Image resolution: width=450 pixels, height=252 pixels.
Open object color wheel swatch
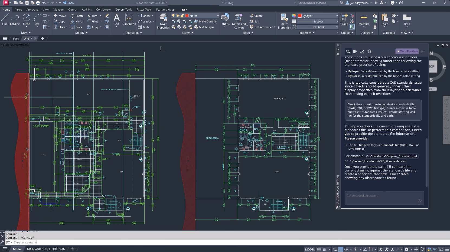click(294, 16)
